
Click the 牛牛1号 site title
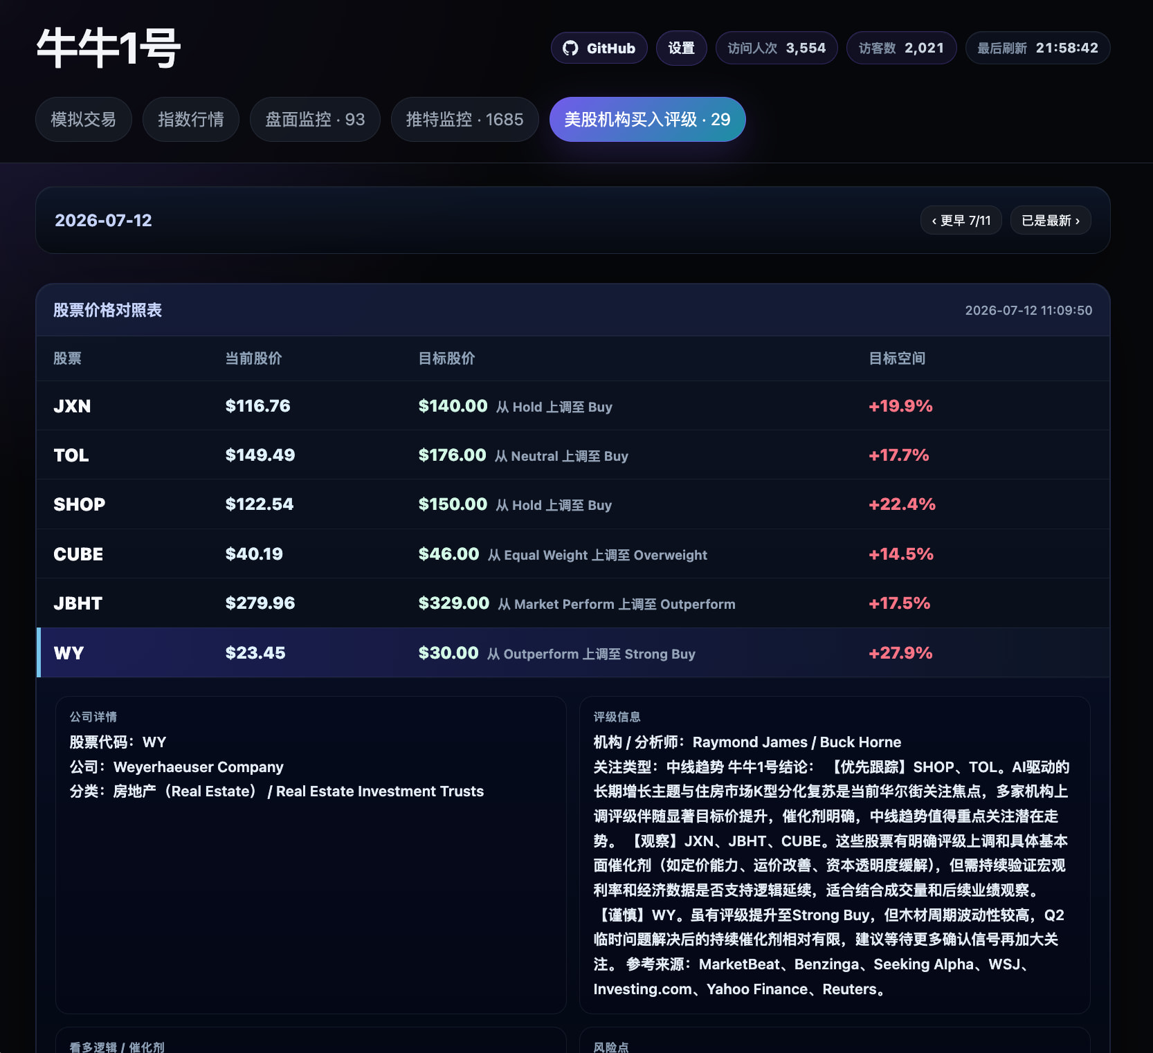(x=109, y=48)
